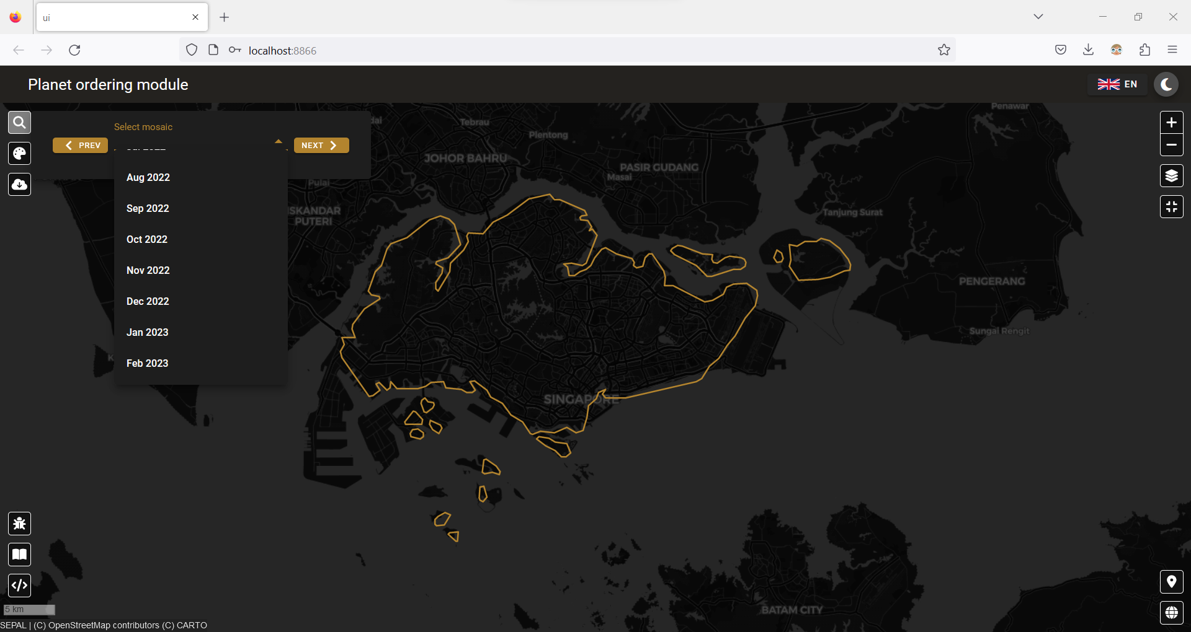Open the Firefox application menu
Viewport: 1191px width, 632px height.
click(1172, 50)
